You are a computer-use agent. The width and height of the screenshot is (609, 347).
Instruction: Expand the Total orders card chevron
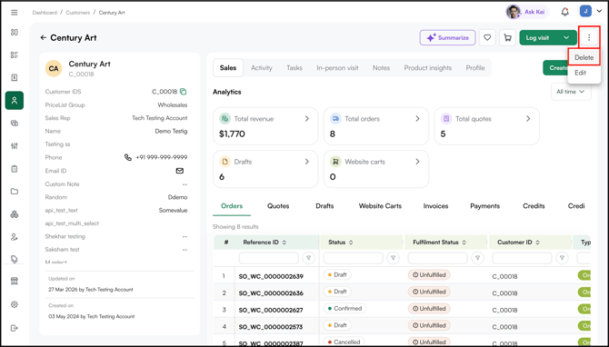(x=417, y=119)
